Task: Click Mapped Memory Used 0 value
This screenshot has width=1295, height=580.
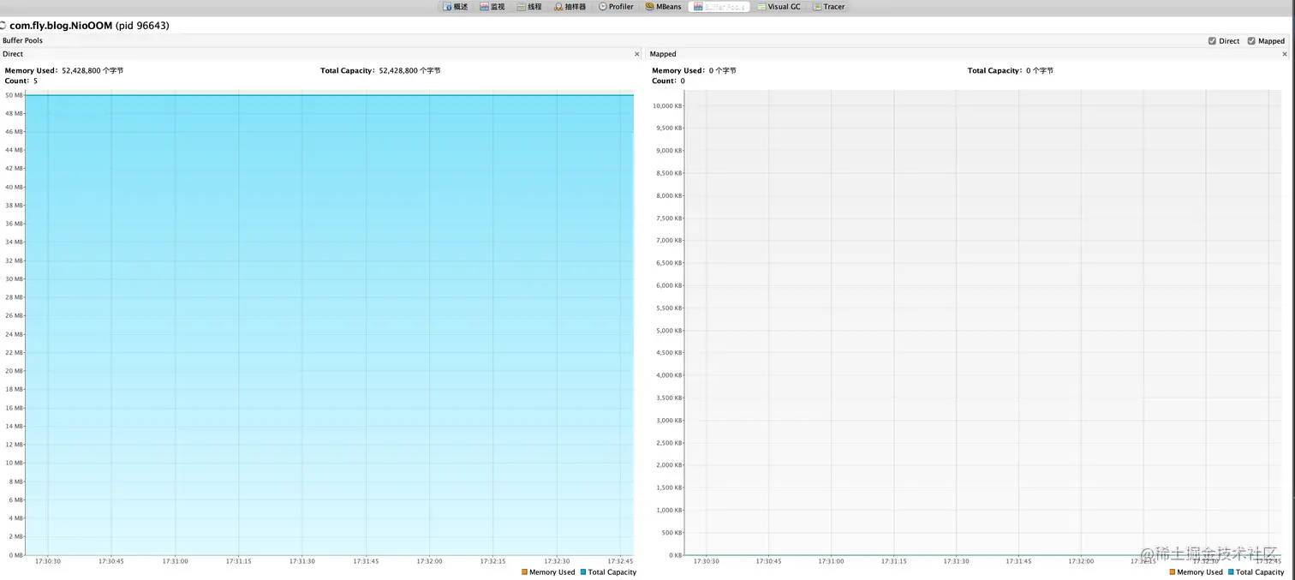Action: click(x=722, y=71)
